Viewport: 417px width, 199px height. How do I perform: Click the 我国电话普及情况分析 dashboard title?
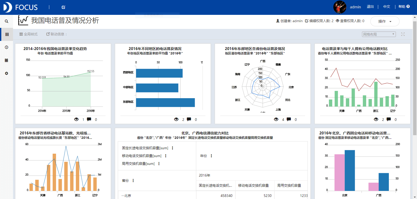click(65, 20)
